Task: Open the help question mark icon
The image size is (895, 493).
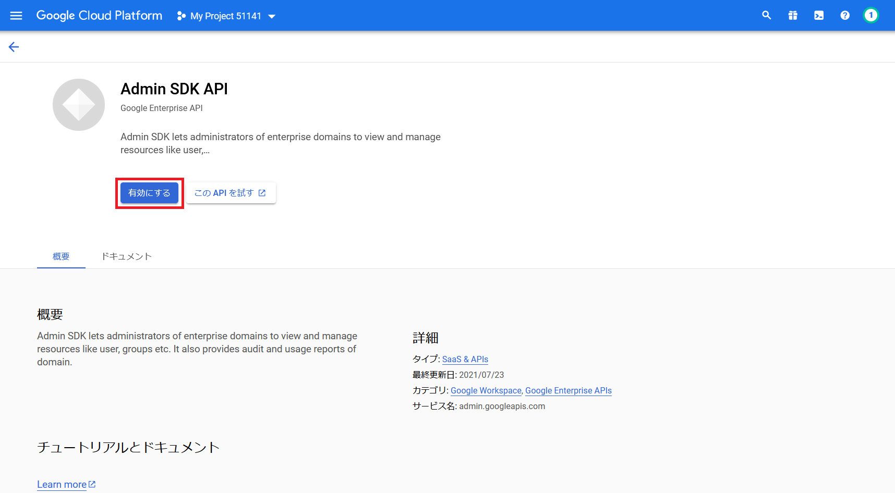Action: click(x=845, y=16)
